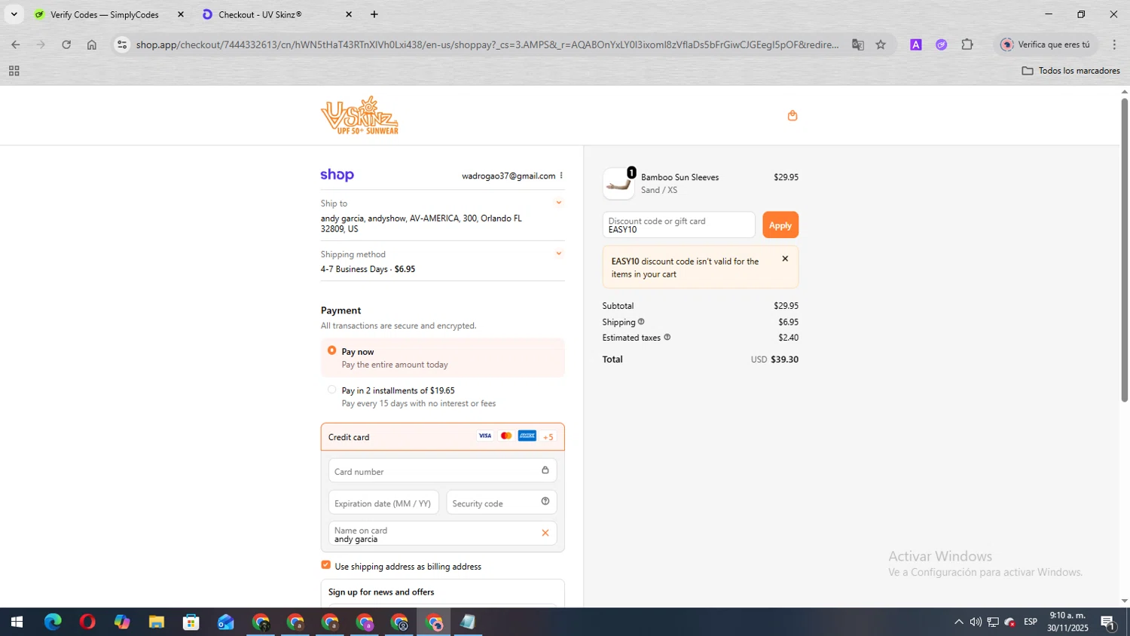Focus the Security code field
Screen dimensions: 1130x636
click(501, 503)
